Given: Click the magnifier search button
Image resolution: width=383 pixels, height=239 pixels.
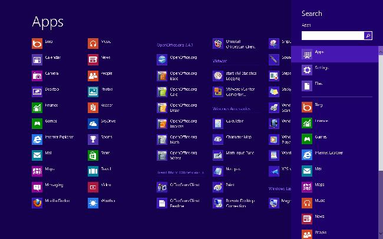Looking at the screenshot, I should (x=368, y=36).
